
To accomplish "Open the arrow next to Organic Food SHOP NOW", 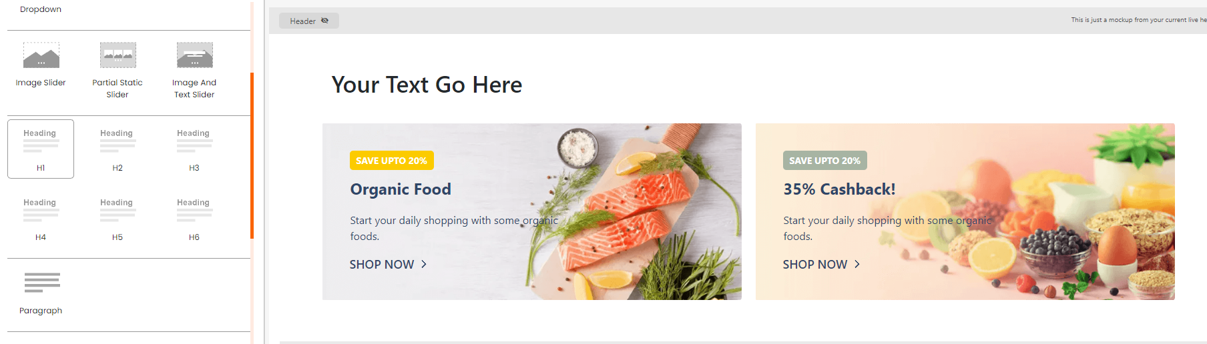I will pyautogui.click(x=424, y=265).
